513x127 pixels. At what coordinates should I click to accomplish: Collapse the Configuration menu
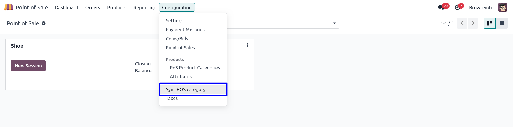tap(177, 8)
